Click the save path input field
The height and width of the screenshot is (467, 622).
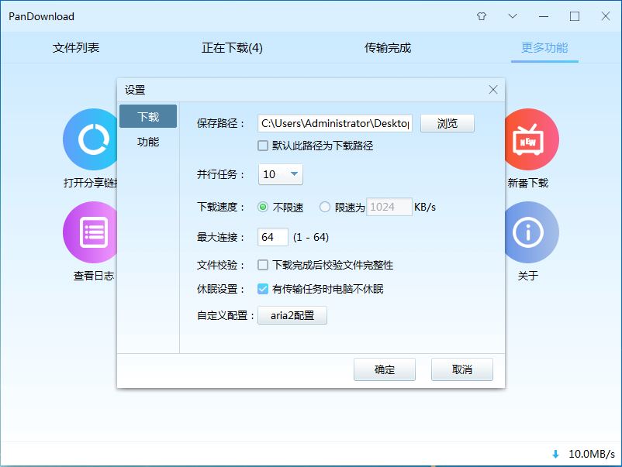[x=335, y=123]
